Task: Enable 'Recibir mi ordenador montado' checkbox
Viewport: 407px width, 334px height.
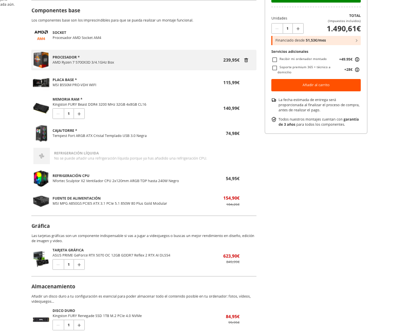Action: (275, 60)
